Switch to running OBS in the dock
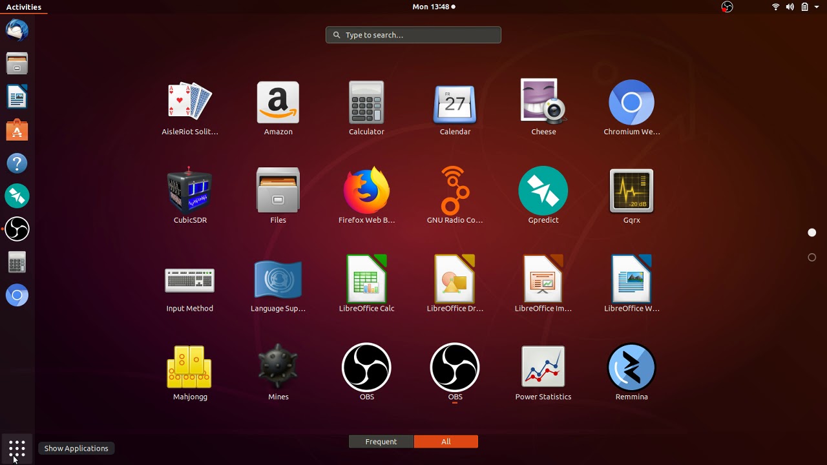827x465 pixels. (x=17, y=229)
